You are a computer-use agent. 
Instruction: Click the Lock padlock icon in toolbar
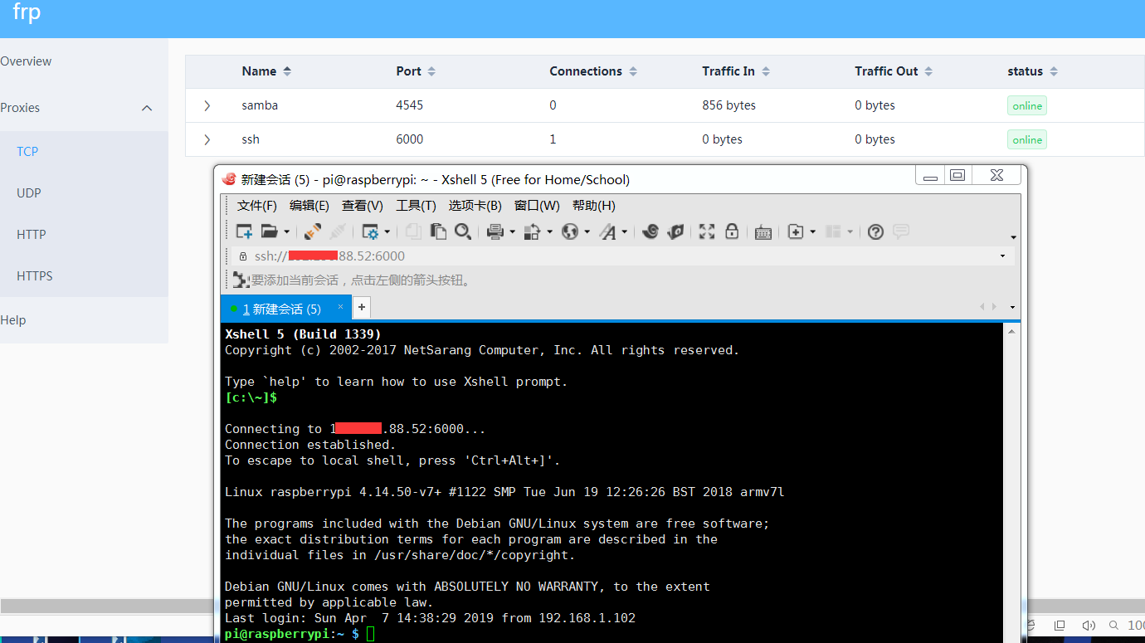click(x=732, y=231)
